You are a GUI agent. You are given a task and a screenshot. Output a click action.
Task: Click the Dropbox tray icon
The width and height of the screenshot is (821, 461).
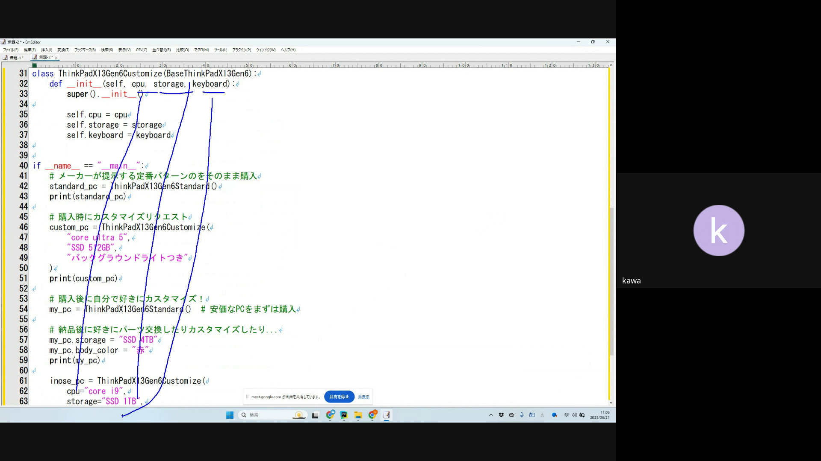(501, 415)
